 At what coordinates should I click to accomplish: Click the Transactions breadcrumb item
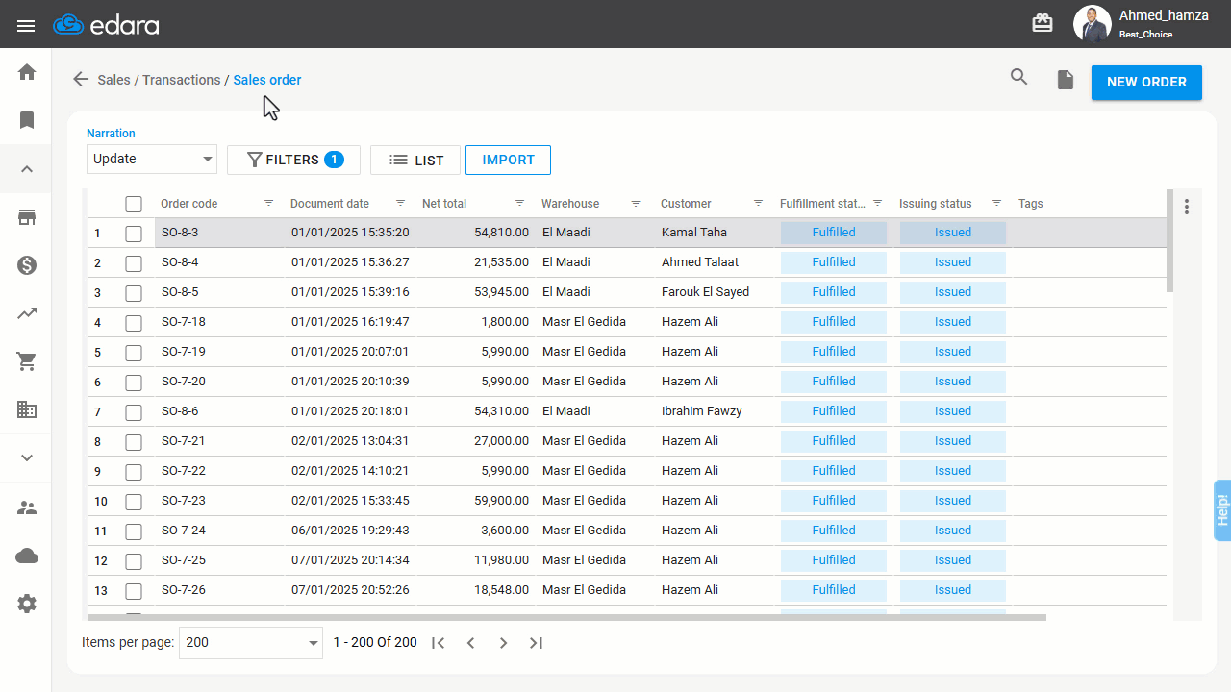(182, 80)
